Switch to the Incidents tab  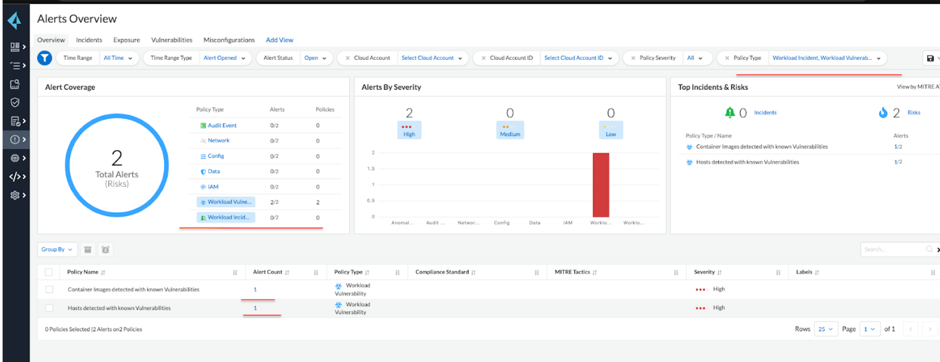(x=89, y=40)
